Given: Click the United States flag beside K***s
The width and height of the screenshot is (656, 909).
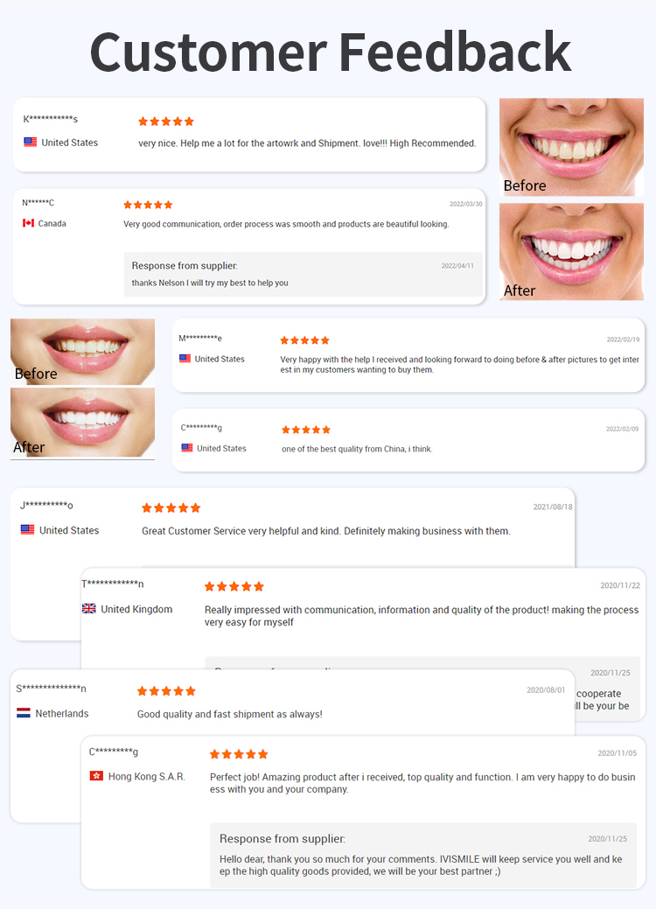Looking at the screenshot, I should coord(30,142).
